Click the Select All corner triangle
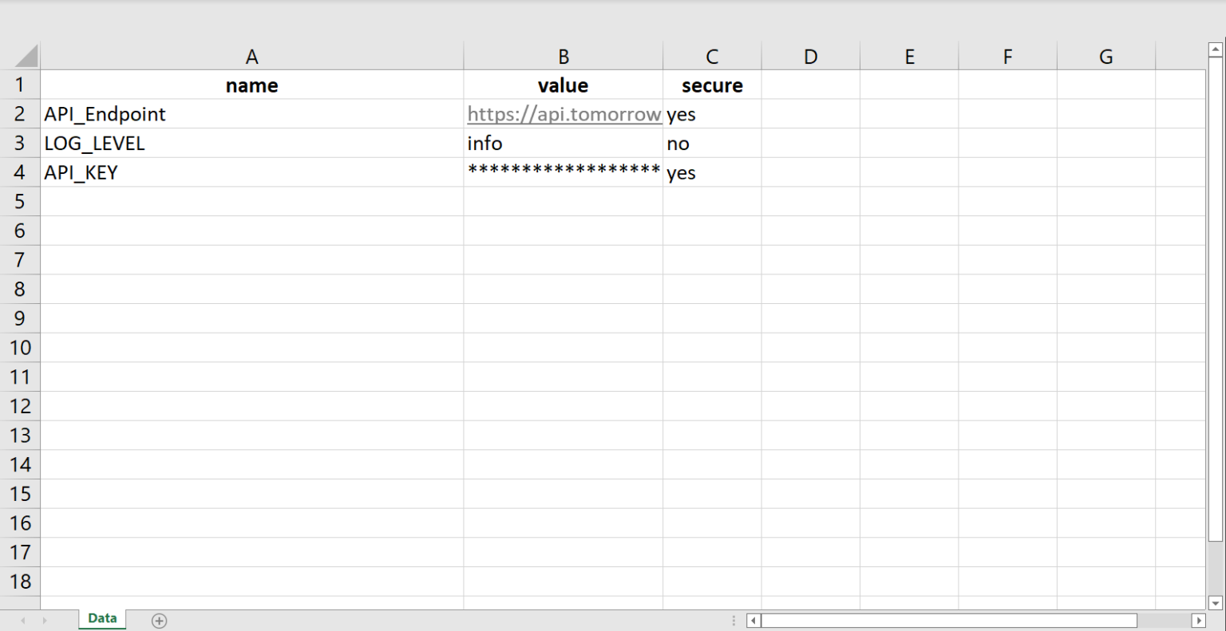Image resolution: width=1226 pixels, height=631 pixels. click(x=26, y=56)
